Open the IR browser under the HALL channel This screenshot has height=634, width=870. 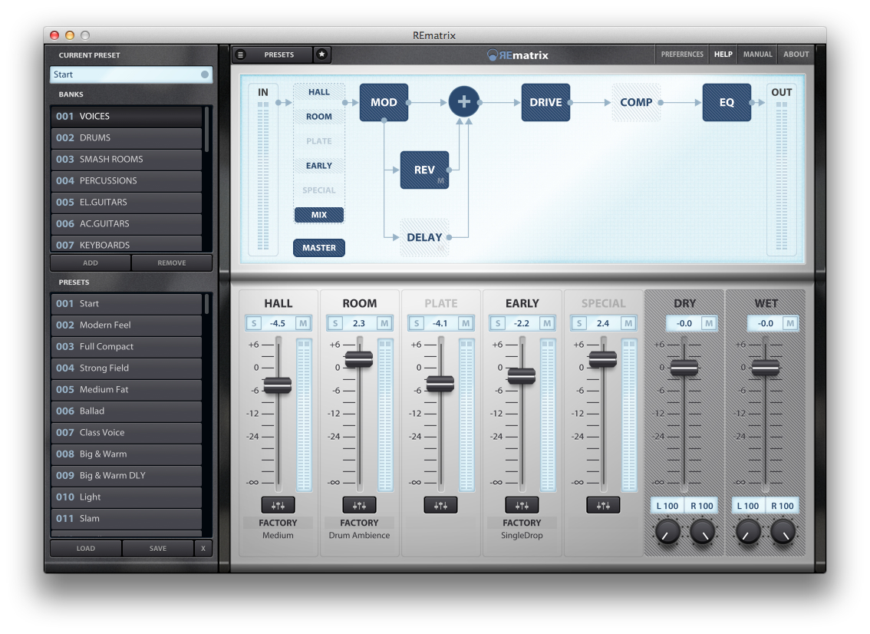click(278, 504)
